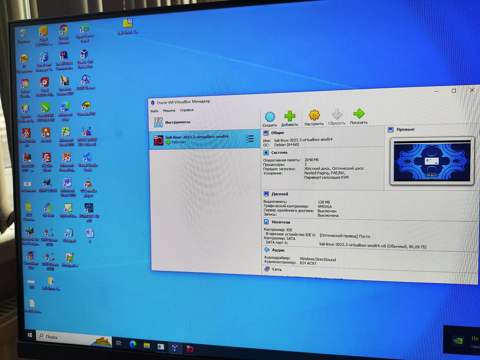Click the Kali VM preview thumbnail
This screenshot has height=360, width=480.
click(432, 161)
